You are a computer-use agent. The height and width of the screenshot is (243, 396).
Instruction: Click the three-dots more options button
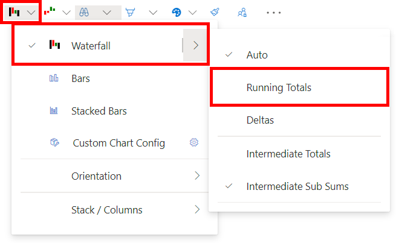274,12
